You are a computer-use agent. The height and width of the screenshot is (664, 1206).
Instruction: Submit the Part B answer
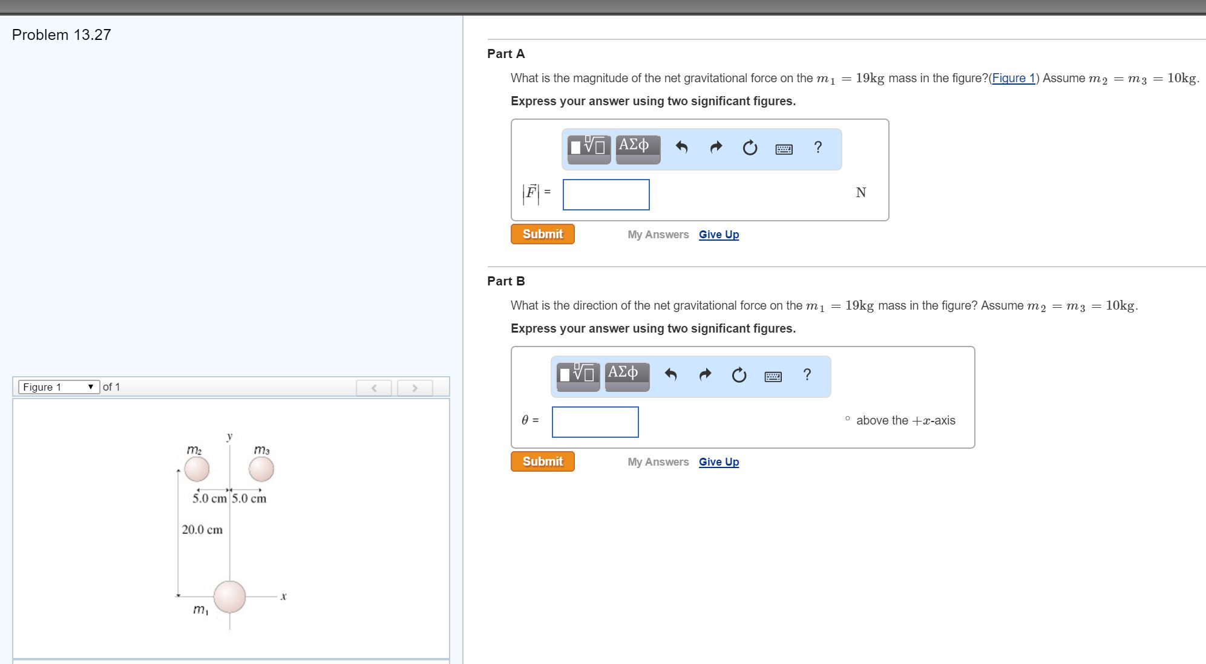(543, 461)
